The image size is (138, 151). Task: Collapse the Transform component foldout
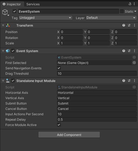3,26
